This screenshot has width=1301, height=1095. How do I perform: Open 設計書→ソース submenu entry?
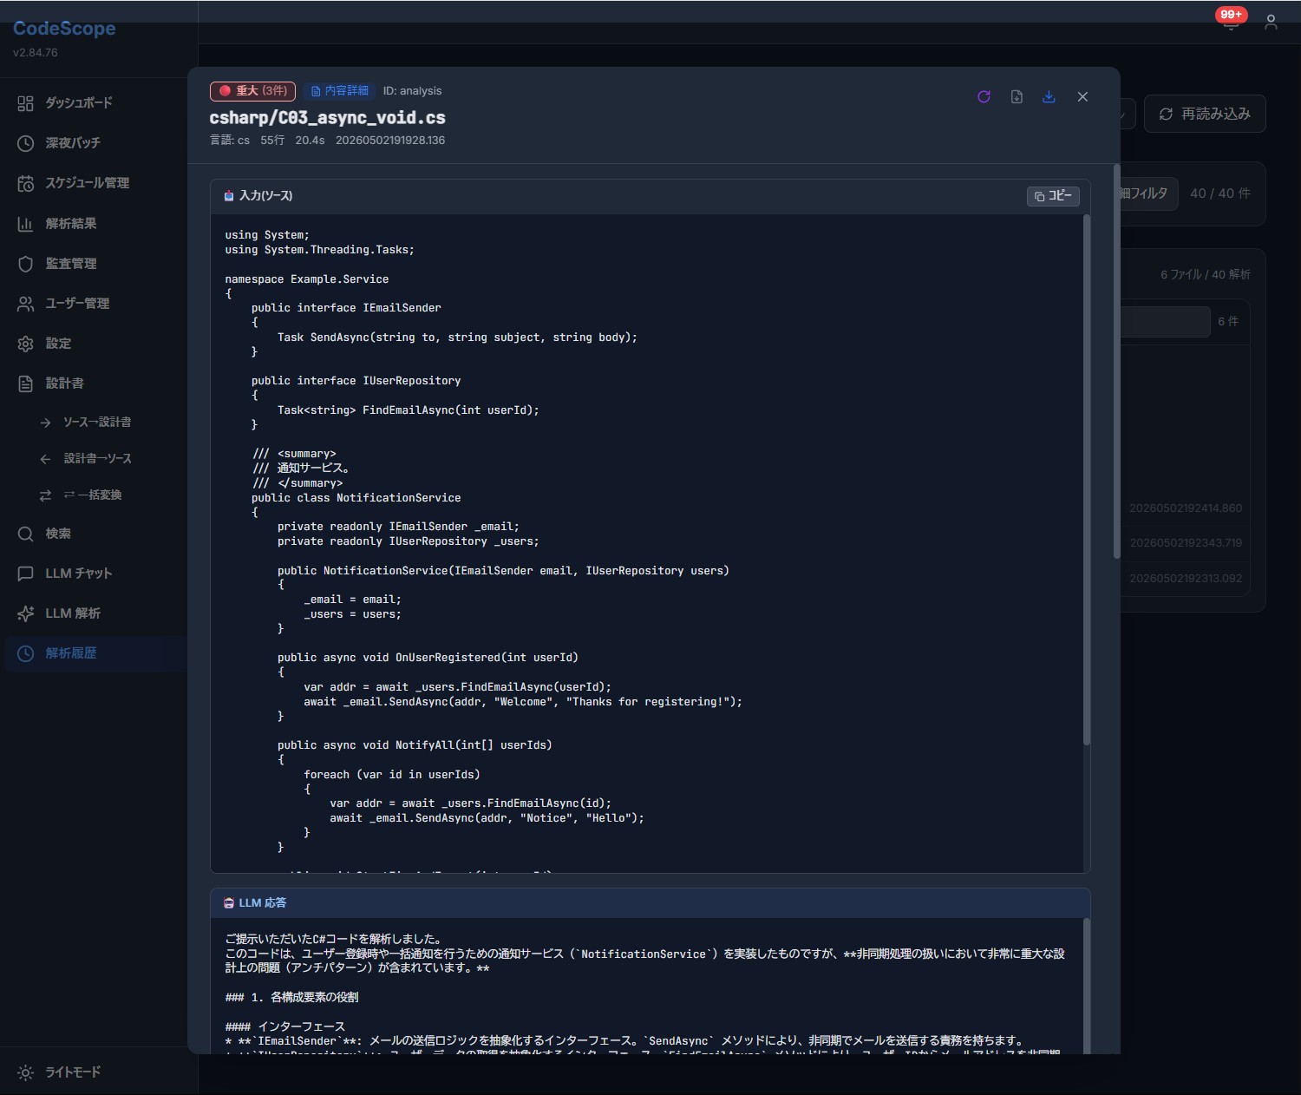pos(95,458)
